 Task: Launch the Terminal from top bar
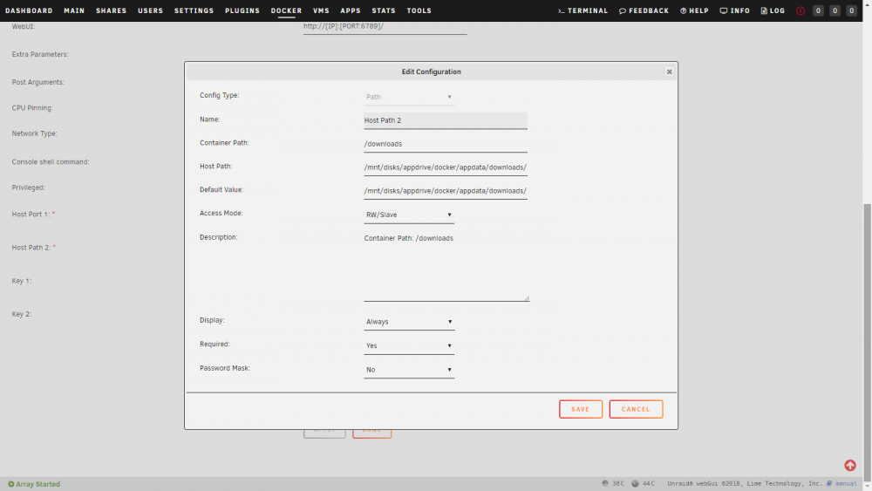tap(582, 10)
